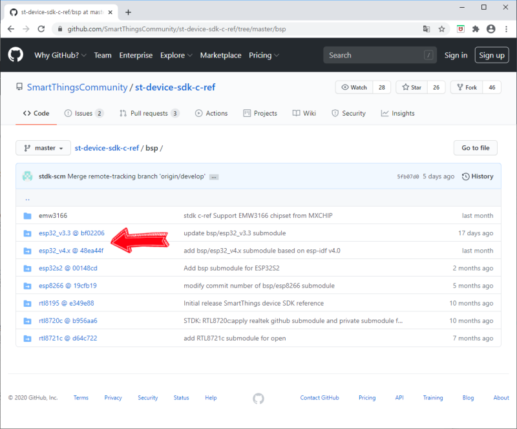Expand the Why GitHub? dropdown
Screen dimensions: 517x429
[57, 55]
